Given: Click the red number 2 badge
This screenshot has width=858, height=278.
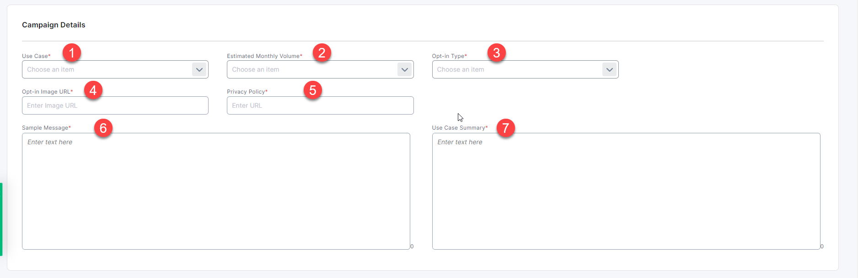Looking at the screenshot, I should (x=322, y=53).
